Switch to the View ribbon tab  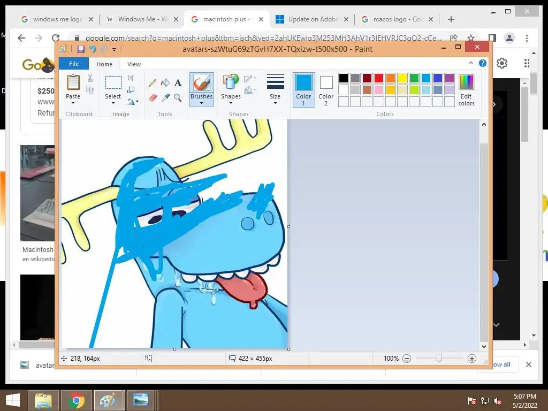pyautogui.click(x=134, y=64)
